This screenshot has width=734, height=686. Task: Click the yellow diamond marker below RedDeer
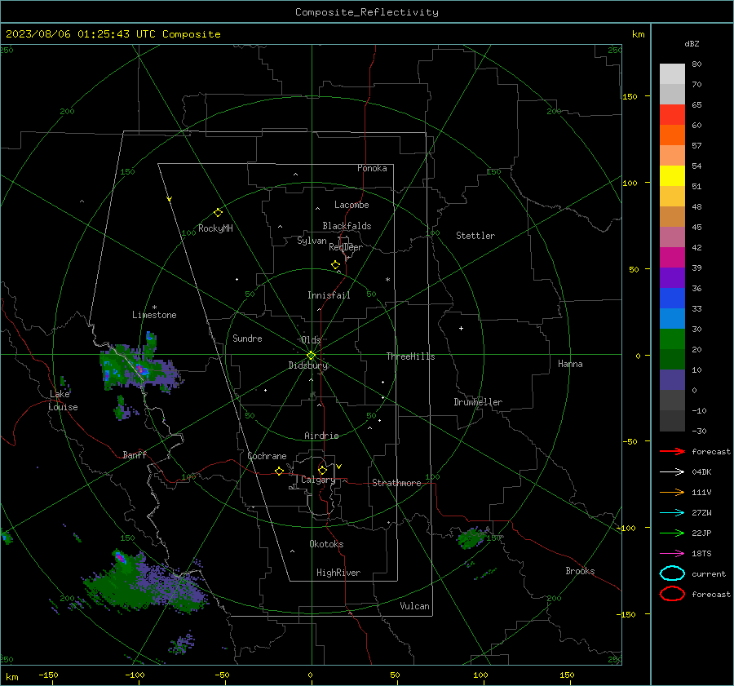(335, 265)
